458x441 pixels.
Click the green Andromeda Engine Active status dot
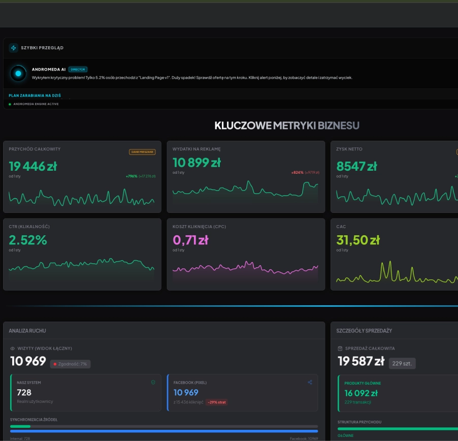[10, 104]
